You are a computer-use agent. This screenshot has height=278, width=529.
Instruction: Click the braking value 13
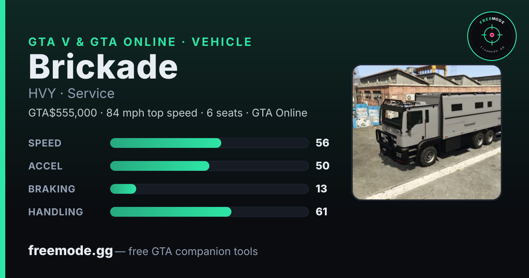click(321, 189)
